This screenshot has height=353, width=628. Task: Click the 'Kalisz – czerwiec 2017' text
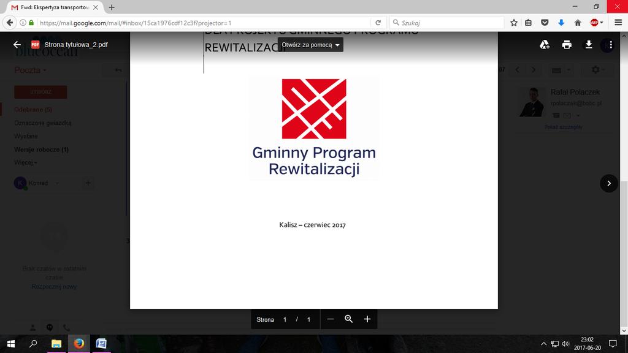pos(312,225)
